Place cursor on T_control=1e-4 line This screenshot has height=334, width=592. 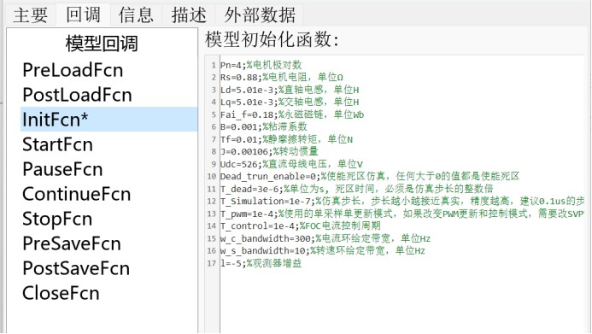pyautogui.click(x=300, y=226)
